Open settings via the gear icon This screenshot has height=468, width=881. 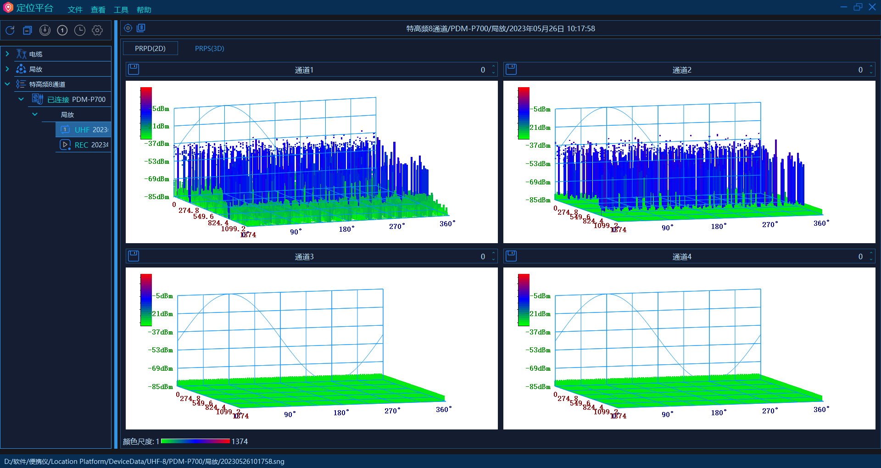click(x=97, y=30)
